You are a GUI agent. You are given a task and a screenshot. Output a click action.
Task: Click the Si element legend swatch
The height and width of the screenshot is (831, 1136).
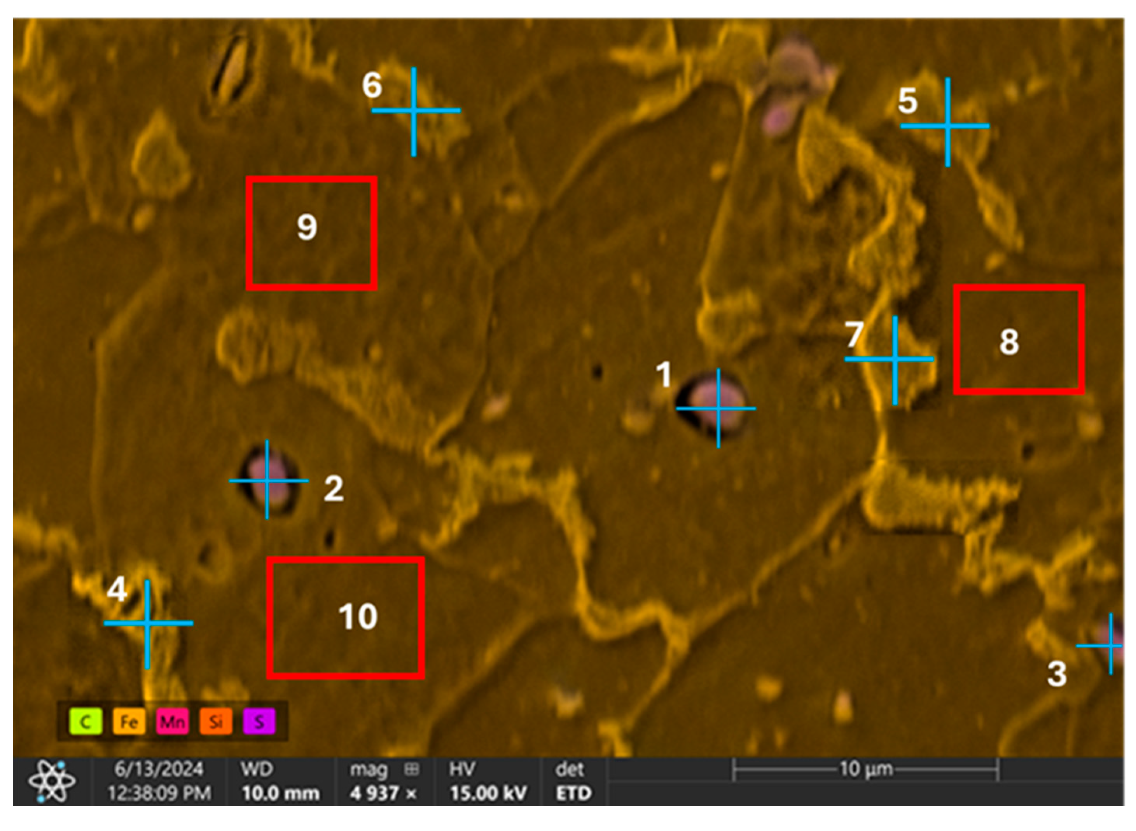coord(215,722)
